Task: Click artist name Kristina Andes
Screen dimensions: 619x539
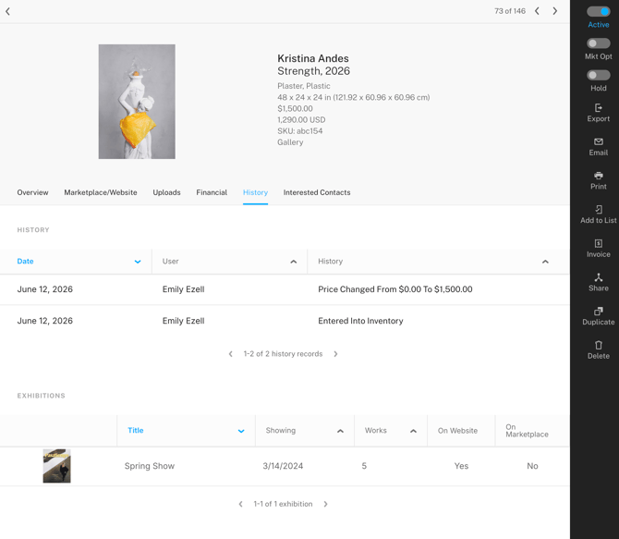Action: (313, 58)
